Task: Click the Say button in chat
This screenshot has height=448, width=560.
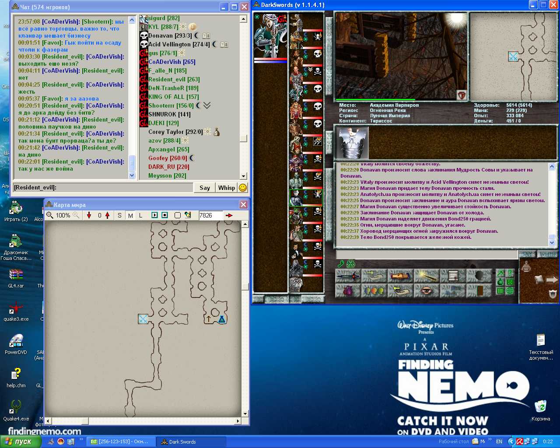Action: click(205, 188)
